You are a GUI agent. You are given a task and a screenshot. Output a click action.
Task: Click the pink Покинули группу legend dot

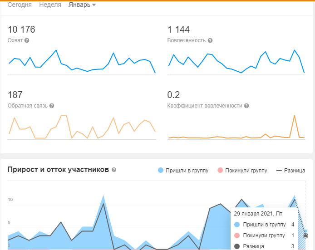coord(220,170)
